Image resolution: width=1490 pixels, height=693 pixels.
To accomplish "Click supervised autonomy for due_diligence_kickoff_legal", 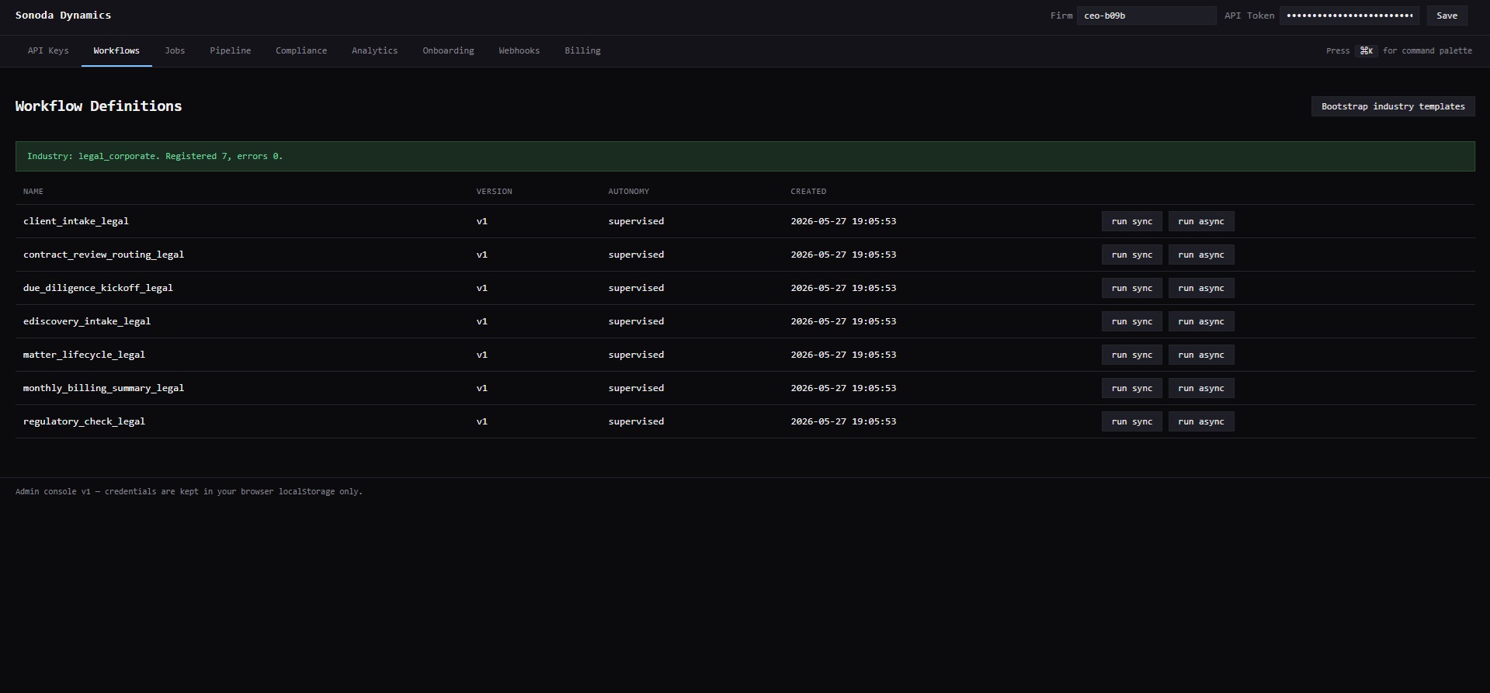I will (x=636, y=288).
